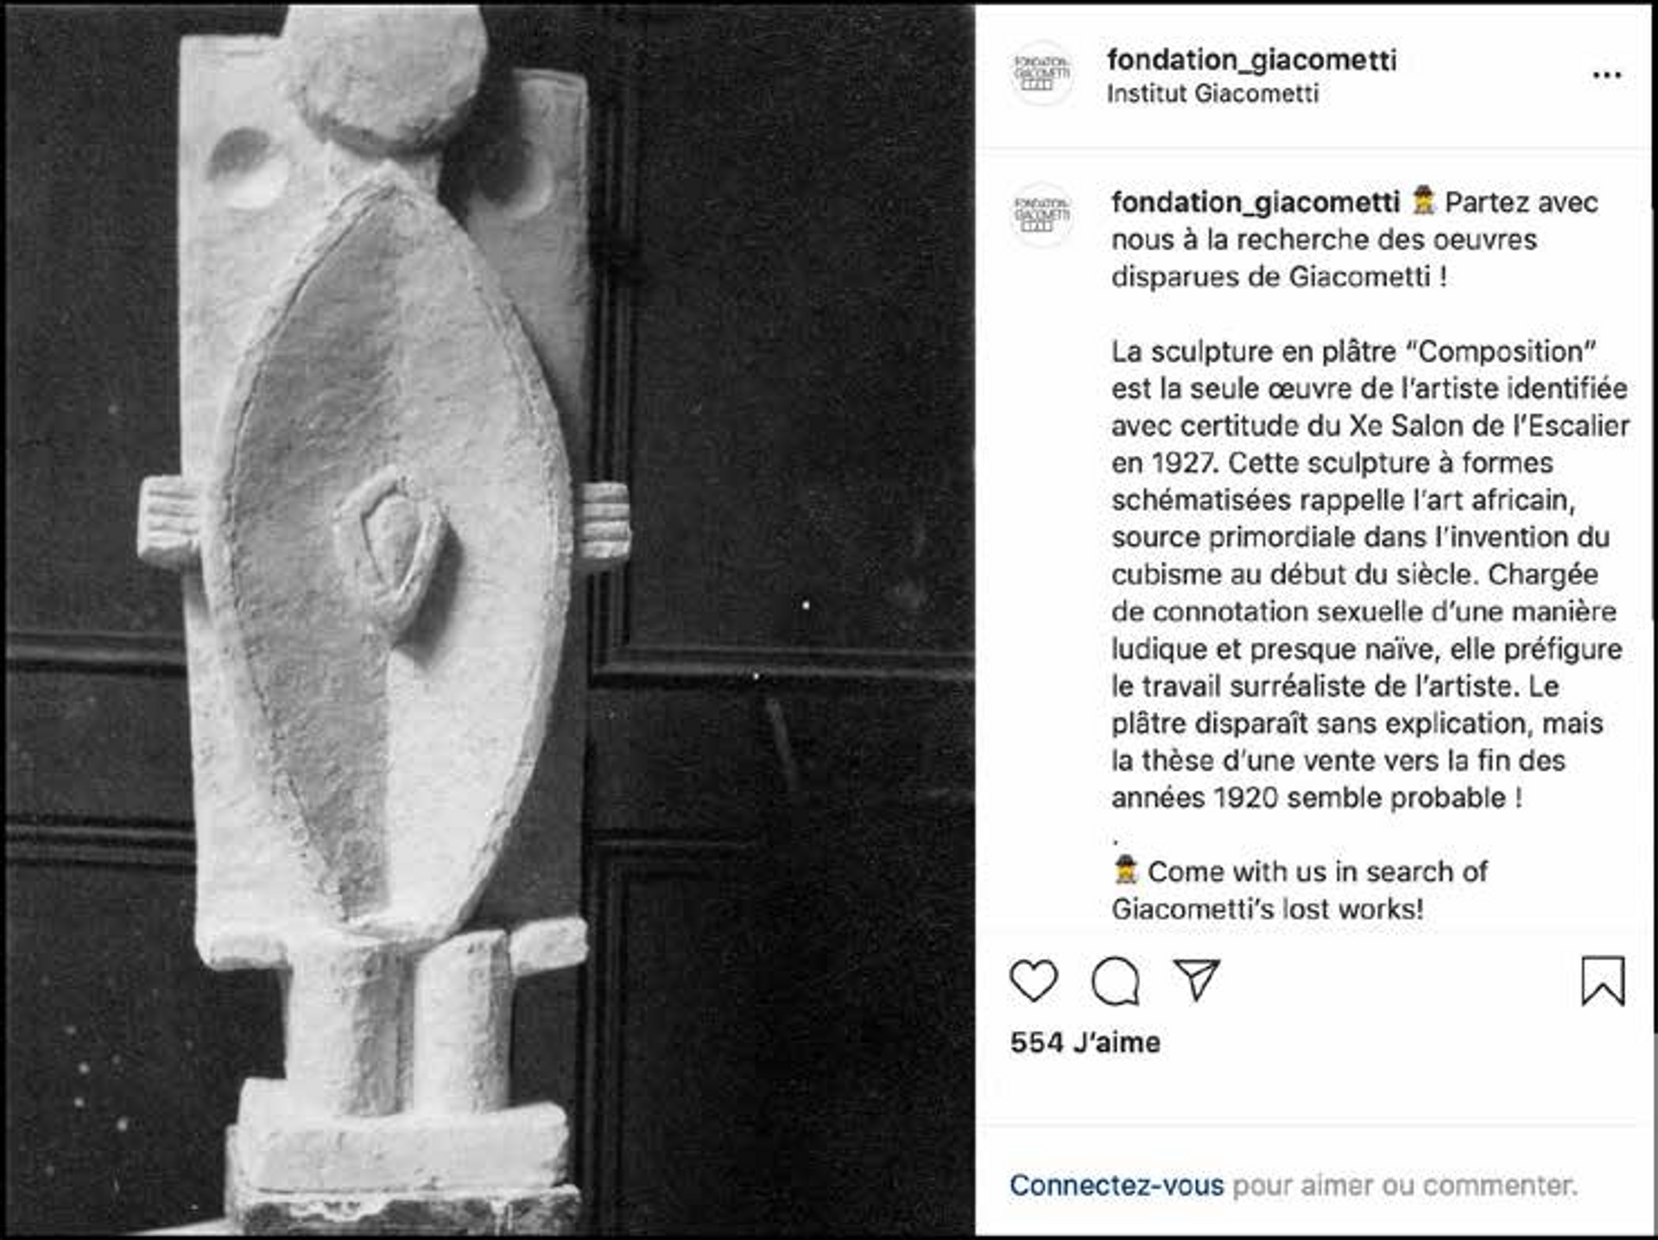Open comments with the speech bubble icon
The height and width of the screenshot is (1240, 1658).
pos(1116,981)
